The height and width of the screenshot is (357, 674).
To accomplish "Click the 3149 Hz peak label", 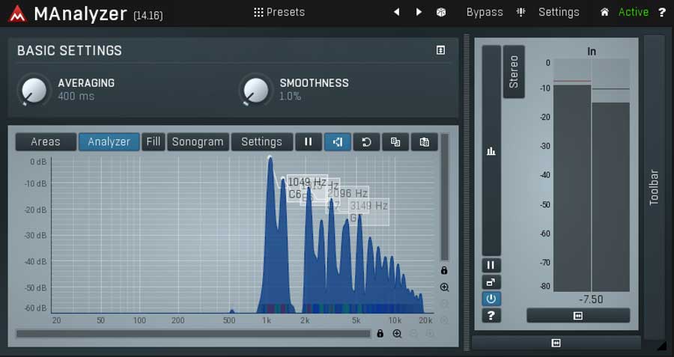I will click(368, 211).
